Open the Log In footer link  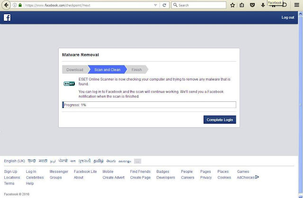[x=31, y=171]
